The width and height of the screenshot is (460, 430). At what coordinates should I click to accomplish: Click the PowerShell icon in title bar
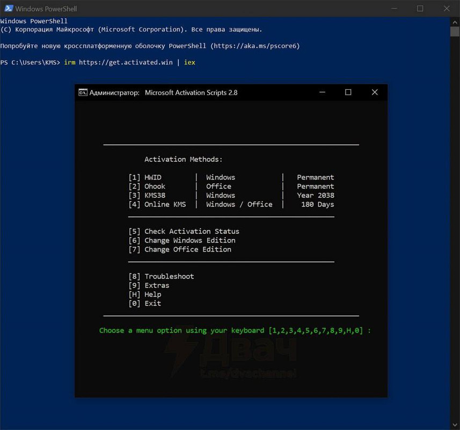[9, 9]
